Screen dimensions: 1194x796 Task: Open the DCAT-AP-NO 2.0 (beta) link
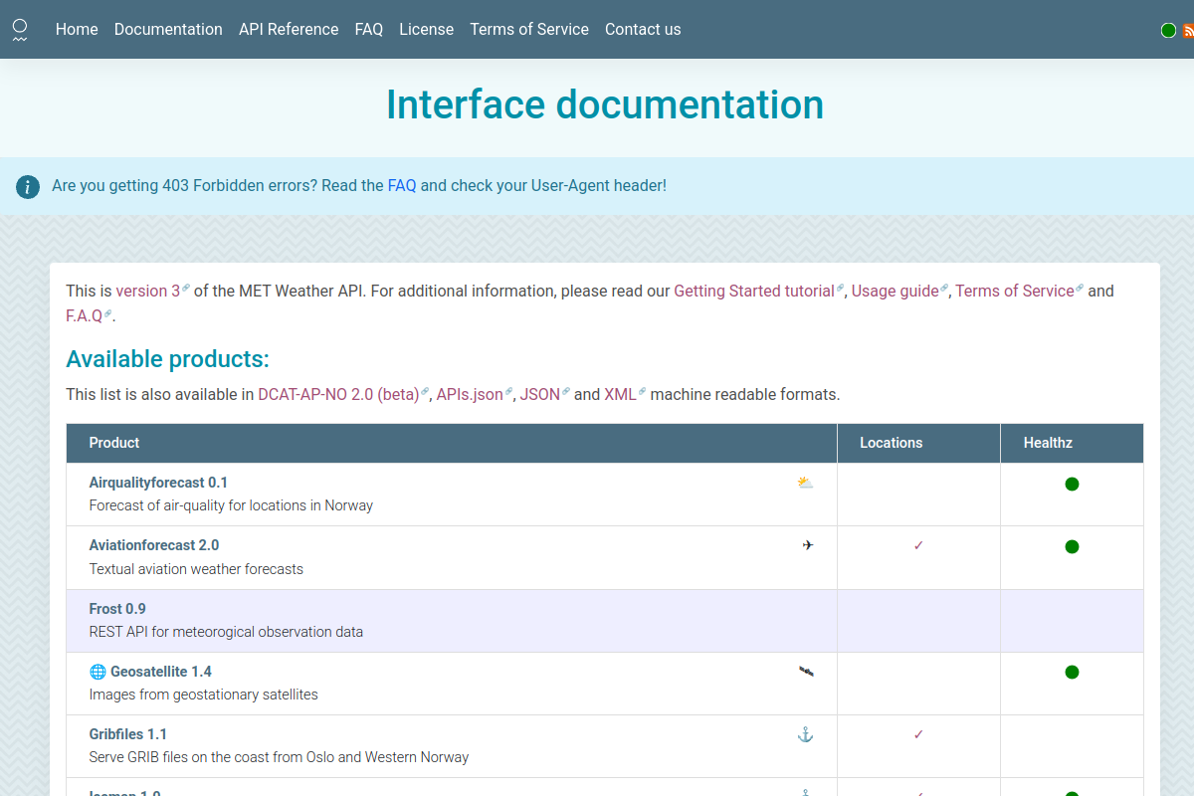343,394
